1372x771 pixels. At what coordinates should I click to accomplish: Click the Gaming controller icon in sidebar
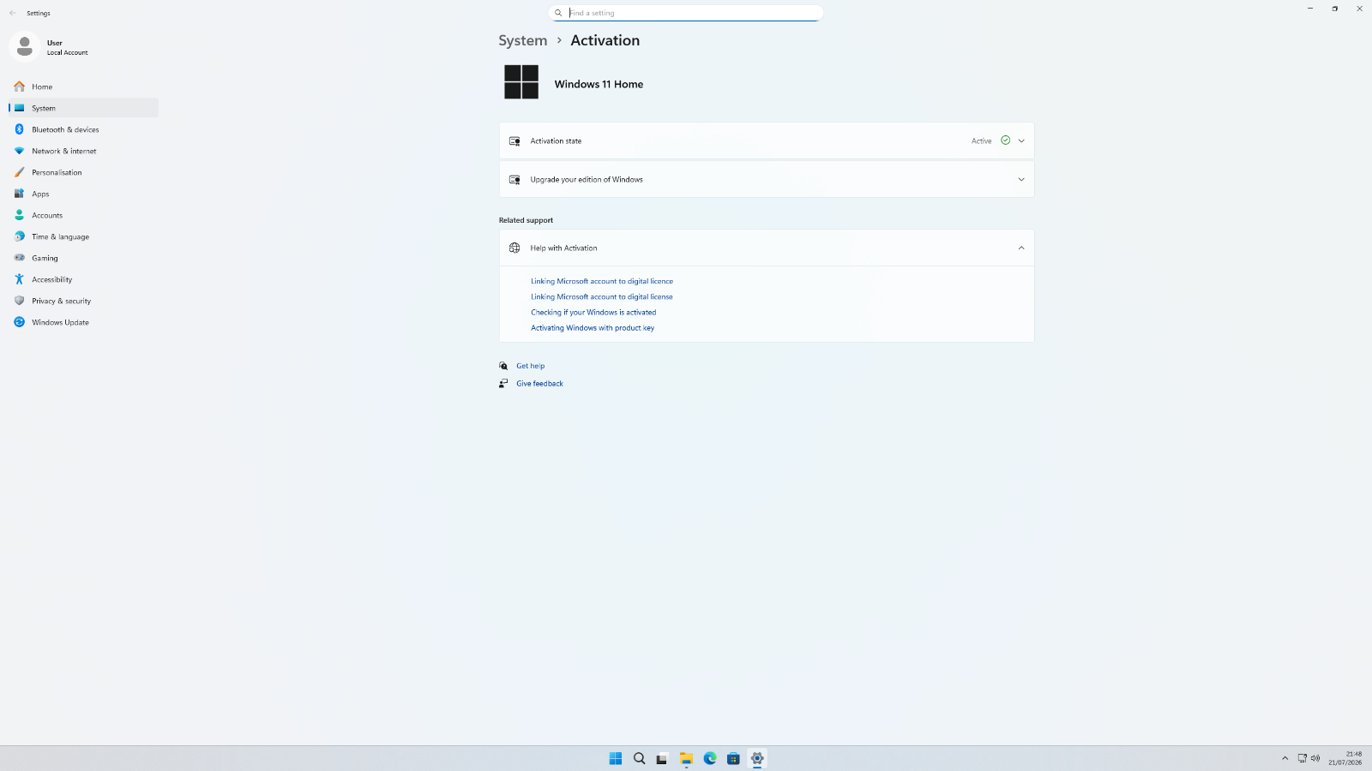tap(19, 258)
